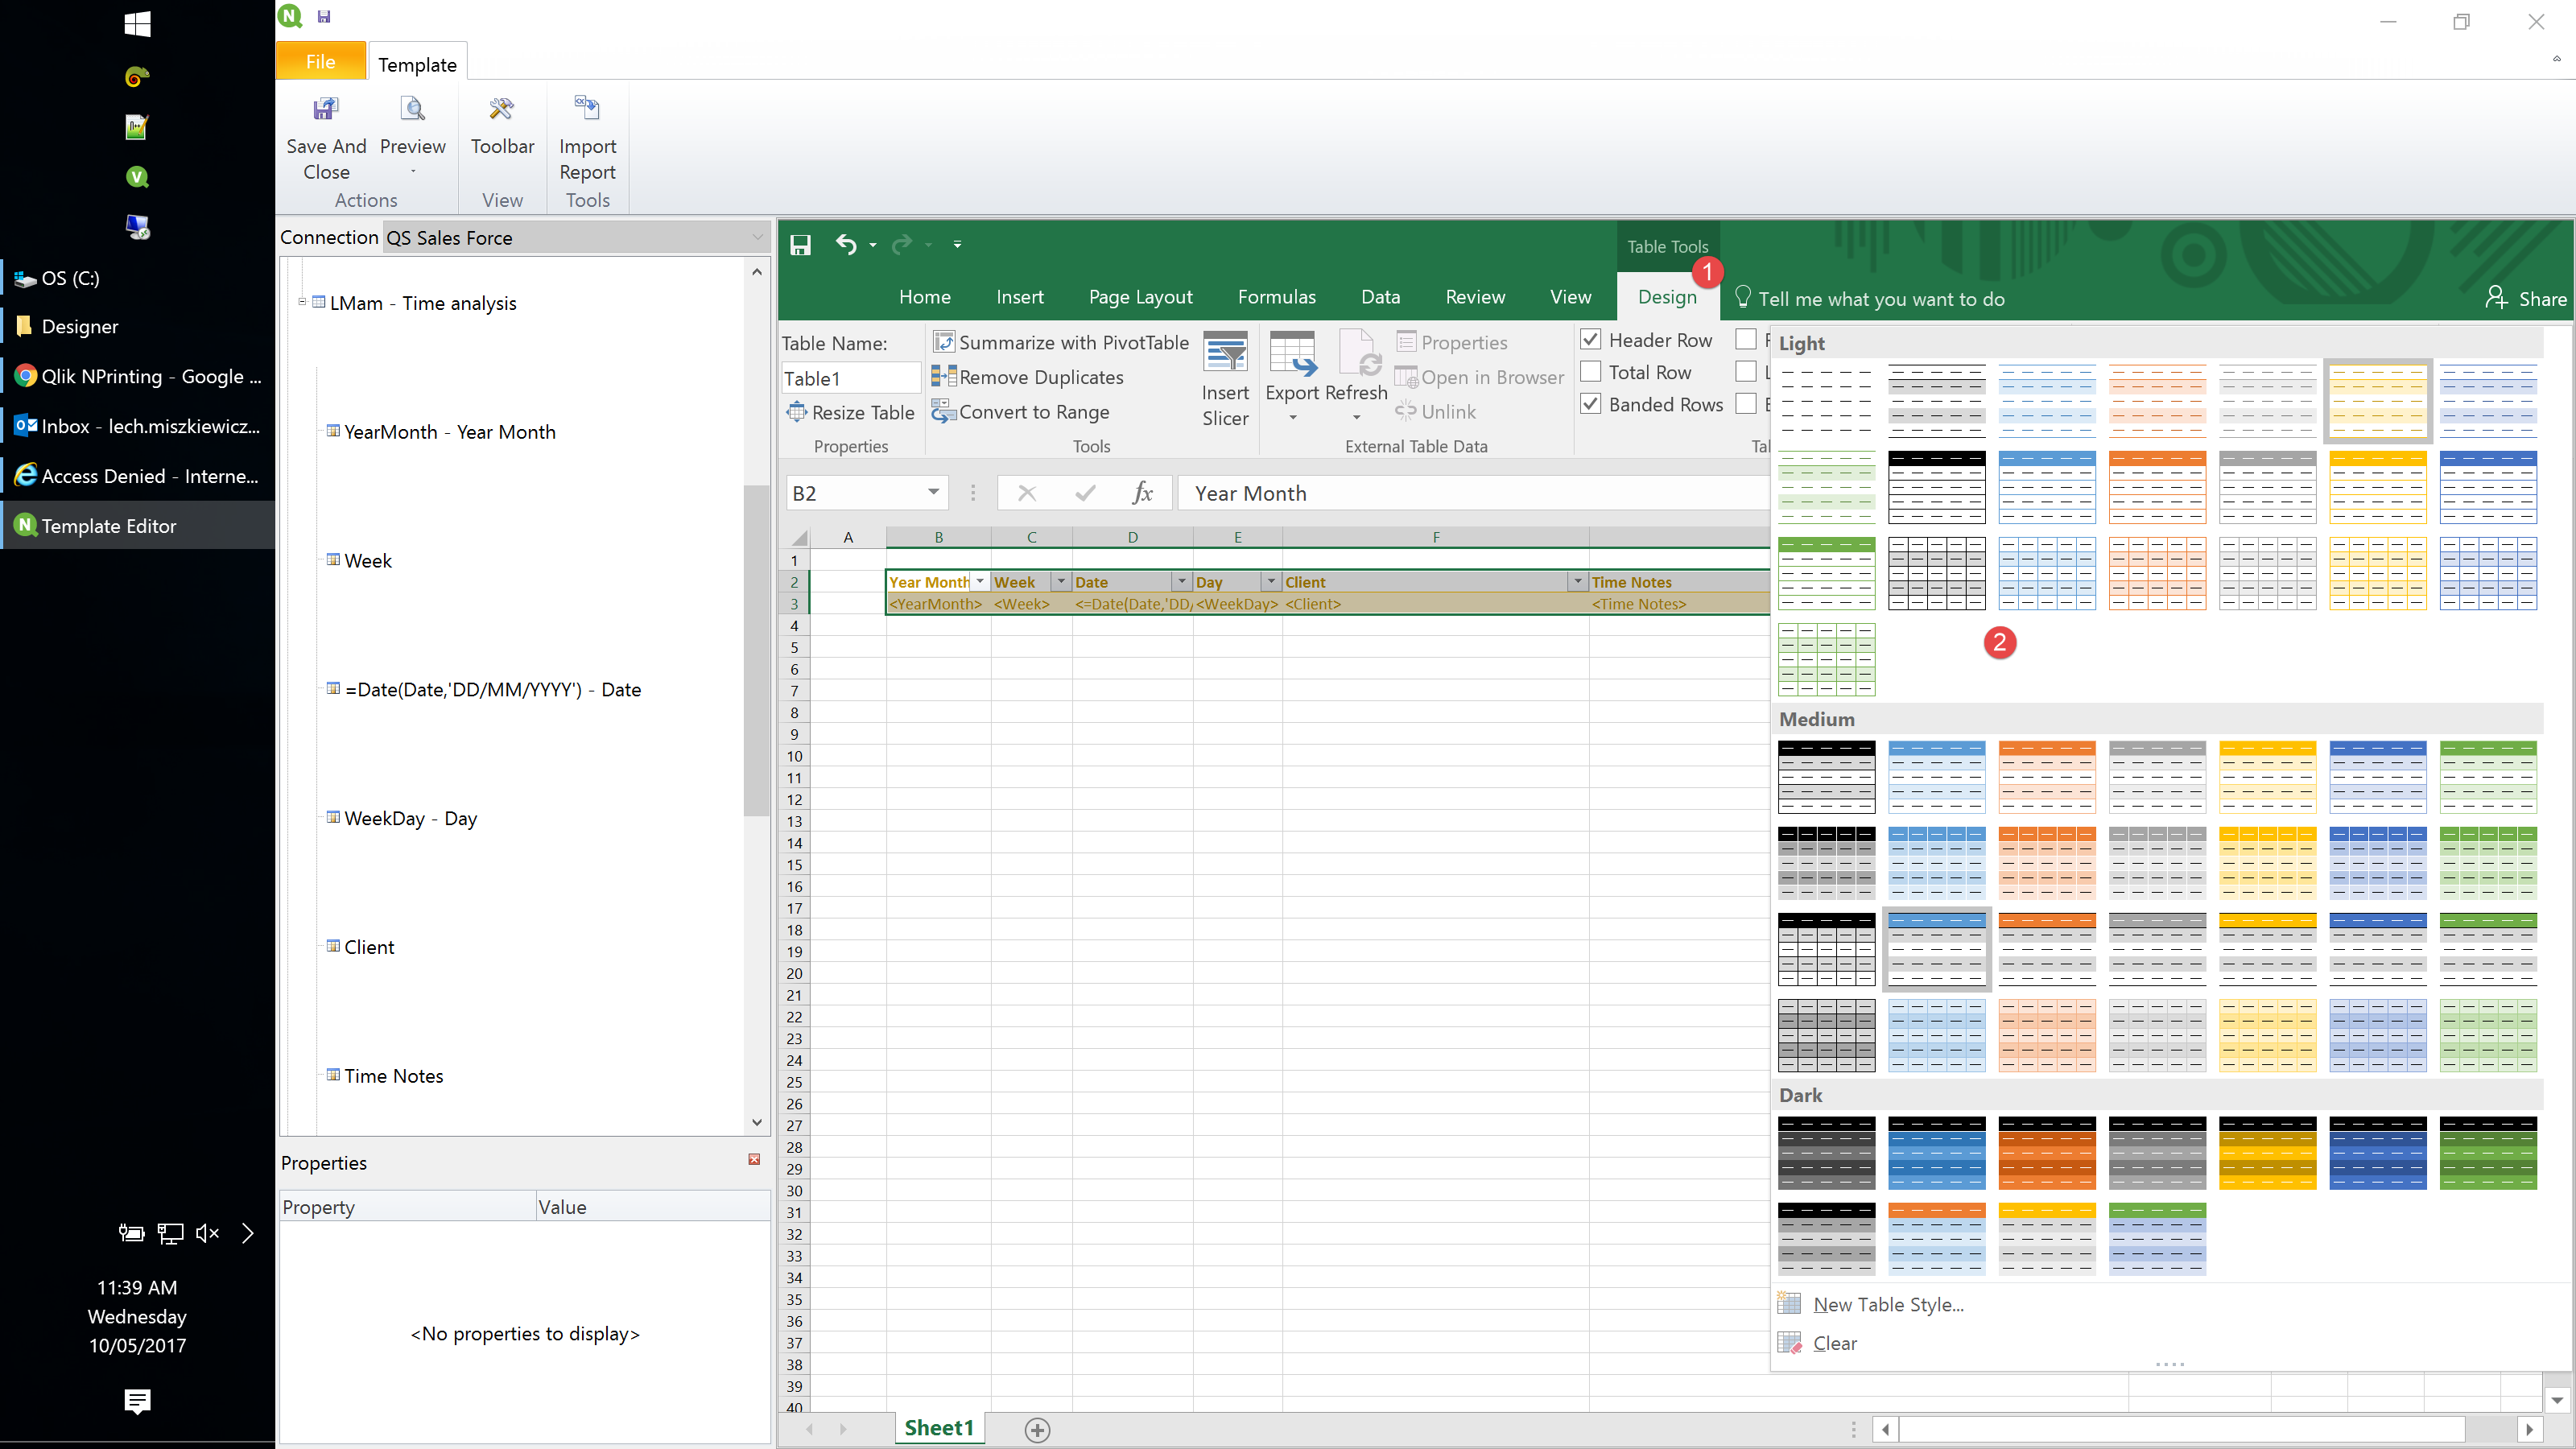Image resolution: width=2576 pixels, height=1449 pixels.
Task: Click the Undo arrow icon
Action: [x=846, y=245]
